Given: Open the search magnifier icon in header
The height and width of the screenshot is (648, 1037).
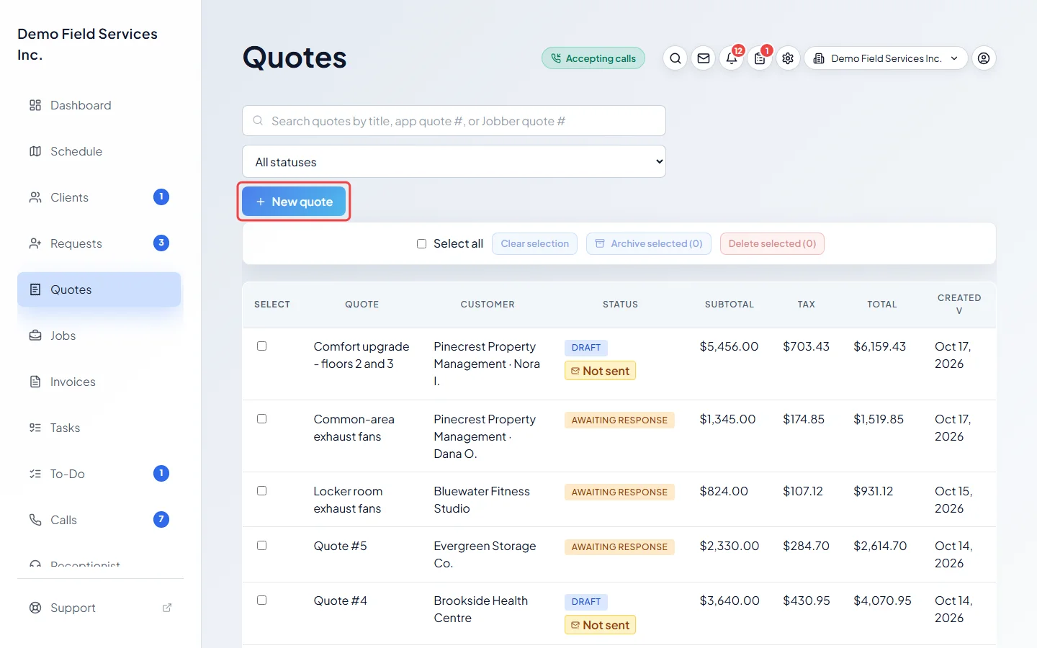Looking at the screenshot, I should coord(675,58).
